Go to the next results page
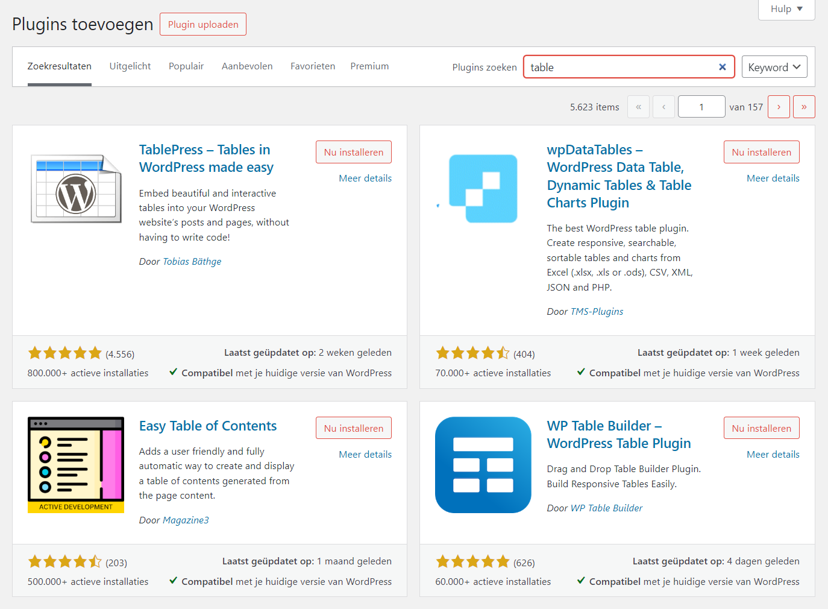Viewport: 828px width, 609px height. pyautogui.click(x=779, y=107)
